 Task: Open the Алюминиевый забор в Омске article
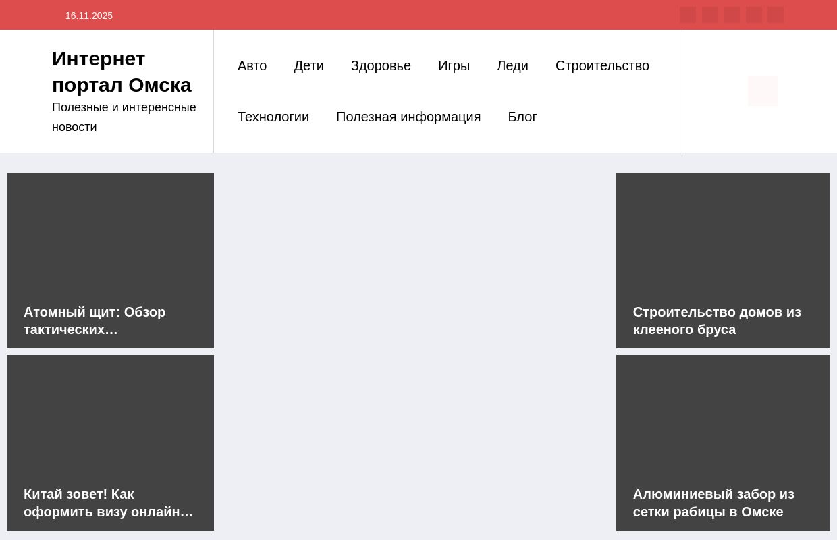point(713,503)
